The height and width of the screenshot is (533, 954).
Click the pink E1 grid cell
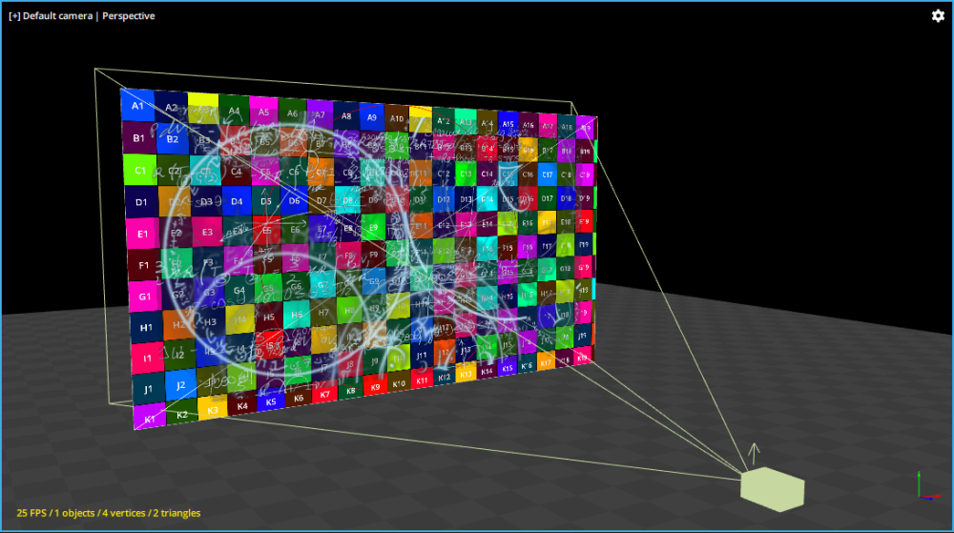tap(142, 234)
